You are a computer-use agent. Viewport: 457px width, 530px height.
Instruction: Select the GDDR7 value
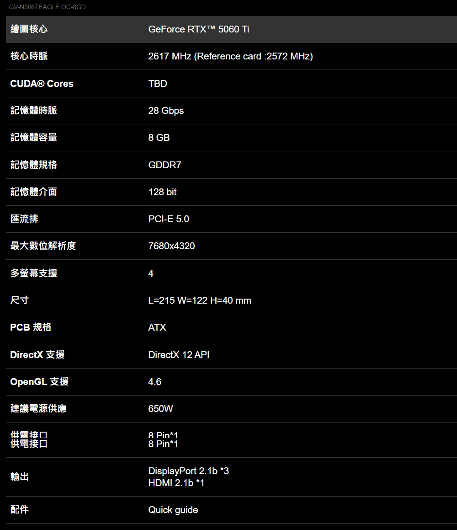coord(165,165)
